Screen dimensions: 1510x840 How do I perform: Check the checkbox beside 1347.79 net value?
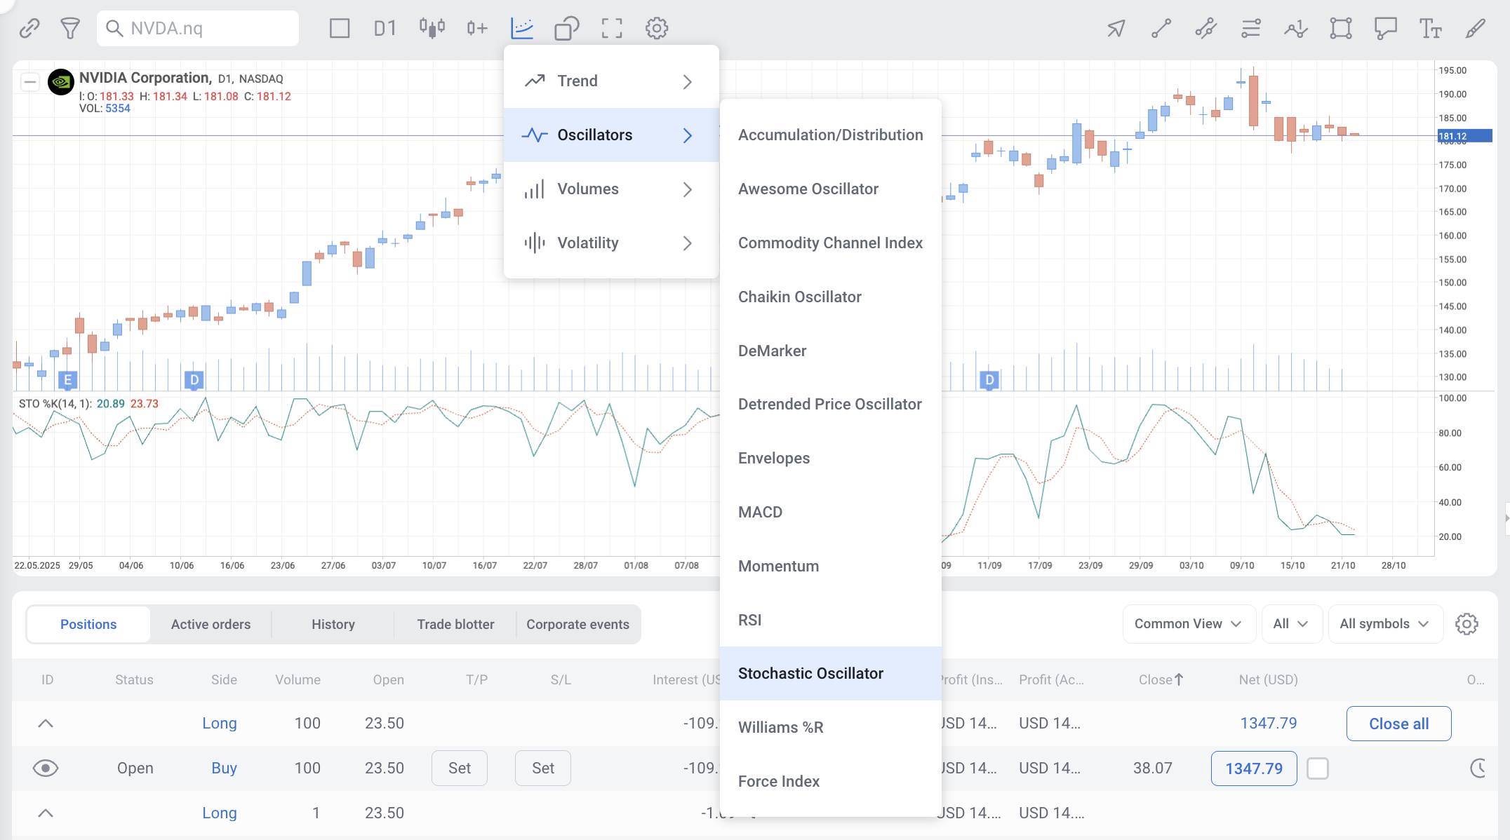[x=1317, y=768]
